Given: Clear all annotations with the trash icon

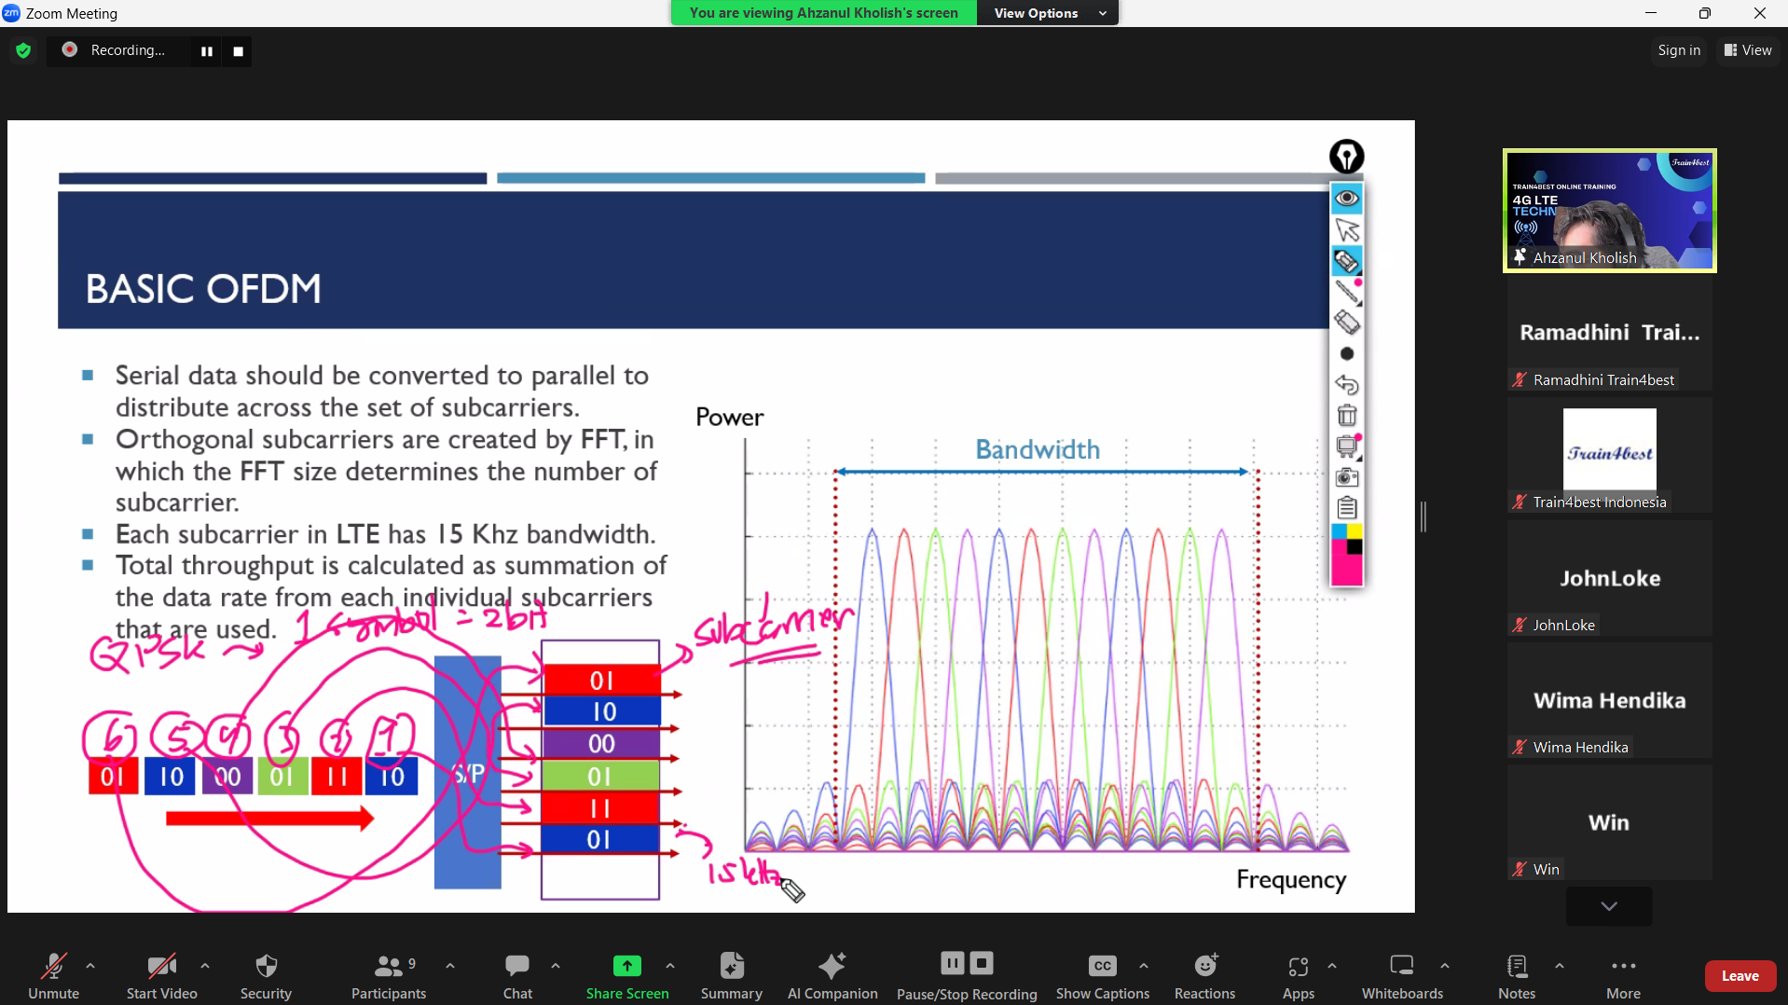Looking at the screenshot, I should point(1347,415).
